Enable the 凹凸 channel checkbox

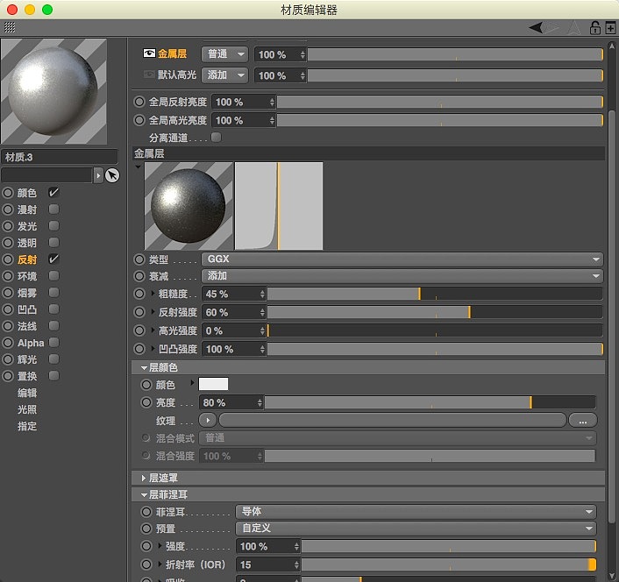pyautogui.click(x=53, y=309)
